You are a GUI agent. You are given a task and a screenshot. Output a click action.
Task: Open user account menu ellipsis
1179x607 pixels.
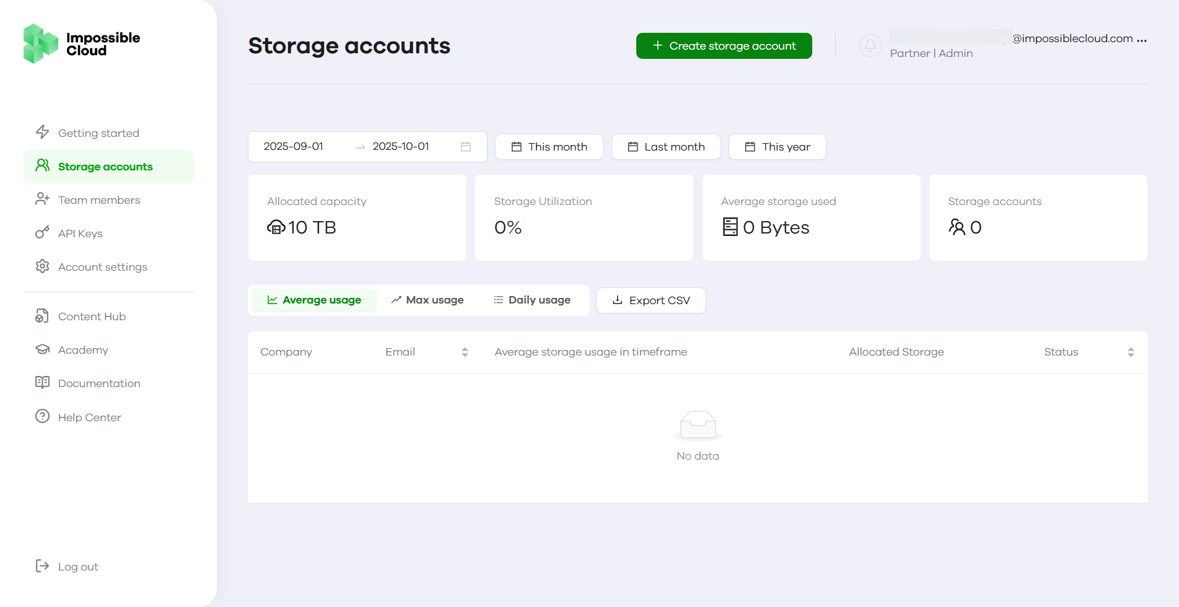[x=1141, y=40]
